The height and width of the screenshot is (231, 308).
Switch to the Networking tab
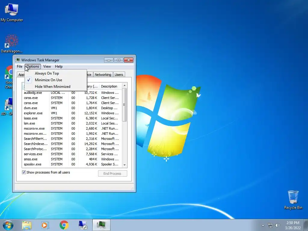pos(103,75)
